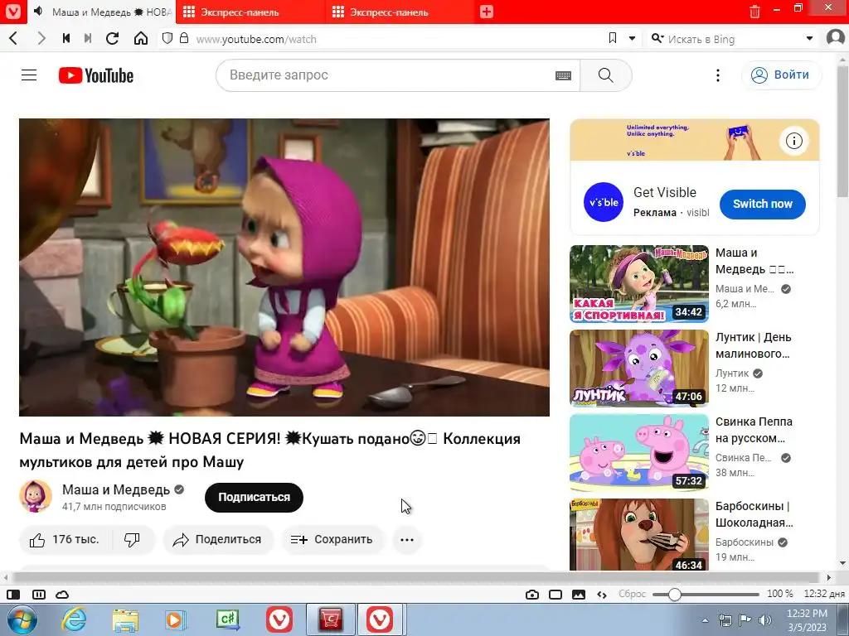Open the search engine selector in Bing field
This screenshot has height=636, width=849.
pos(657,38)
